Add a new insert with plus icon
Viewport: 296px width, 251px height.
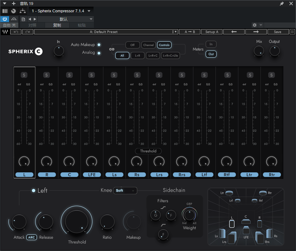click(x=14, y=4)
